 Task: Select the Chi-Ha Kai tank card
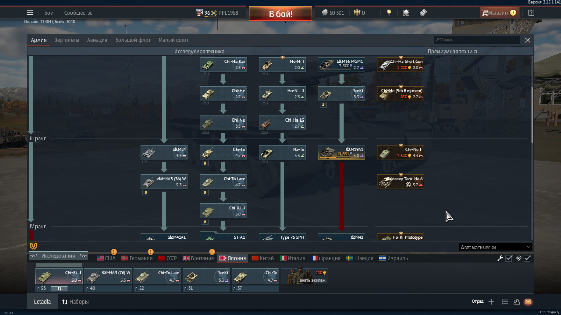[223, 64]
